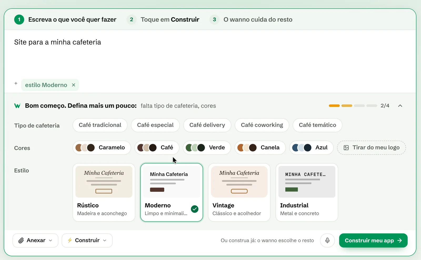
Task: Collapse the suggestions panel with the chevron
Action: pos(400,106)
